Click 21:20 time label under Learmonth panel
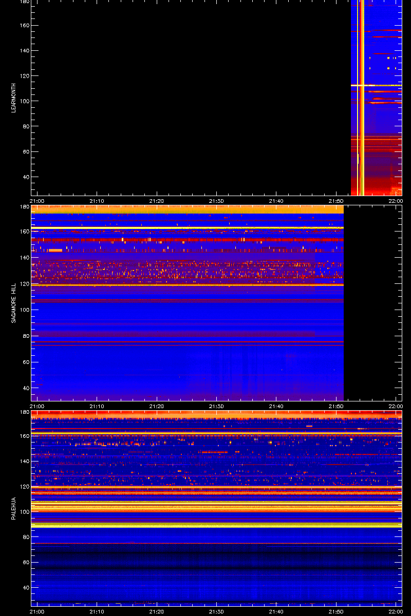The width and height of the screenshot is (411, 616). [x=157, y=201]
